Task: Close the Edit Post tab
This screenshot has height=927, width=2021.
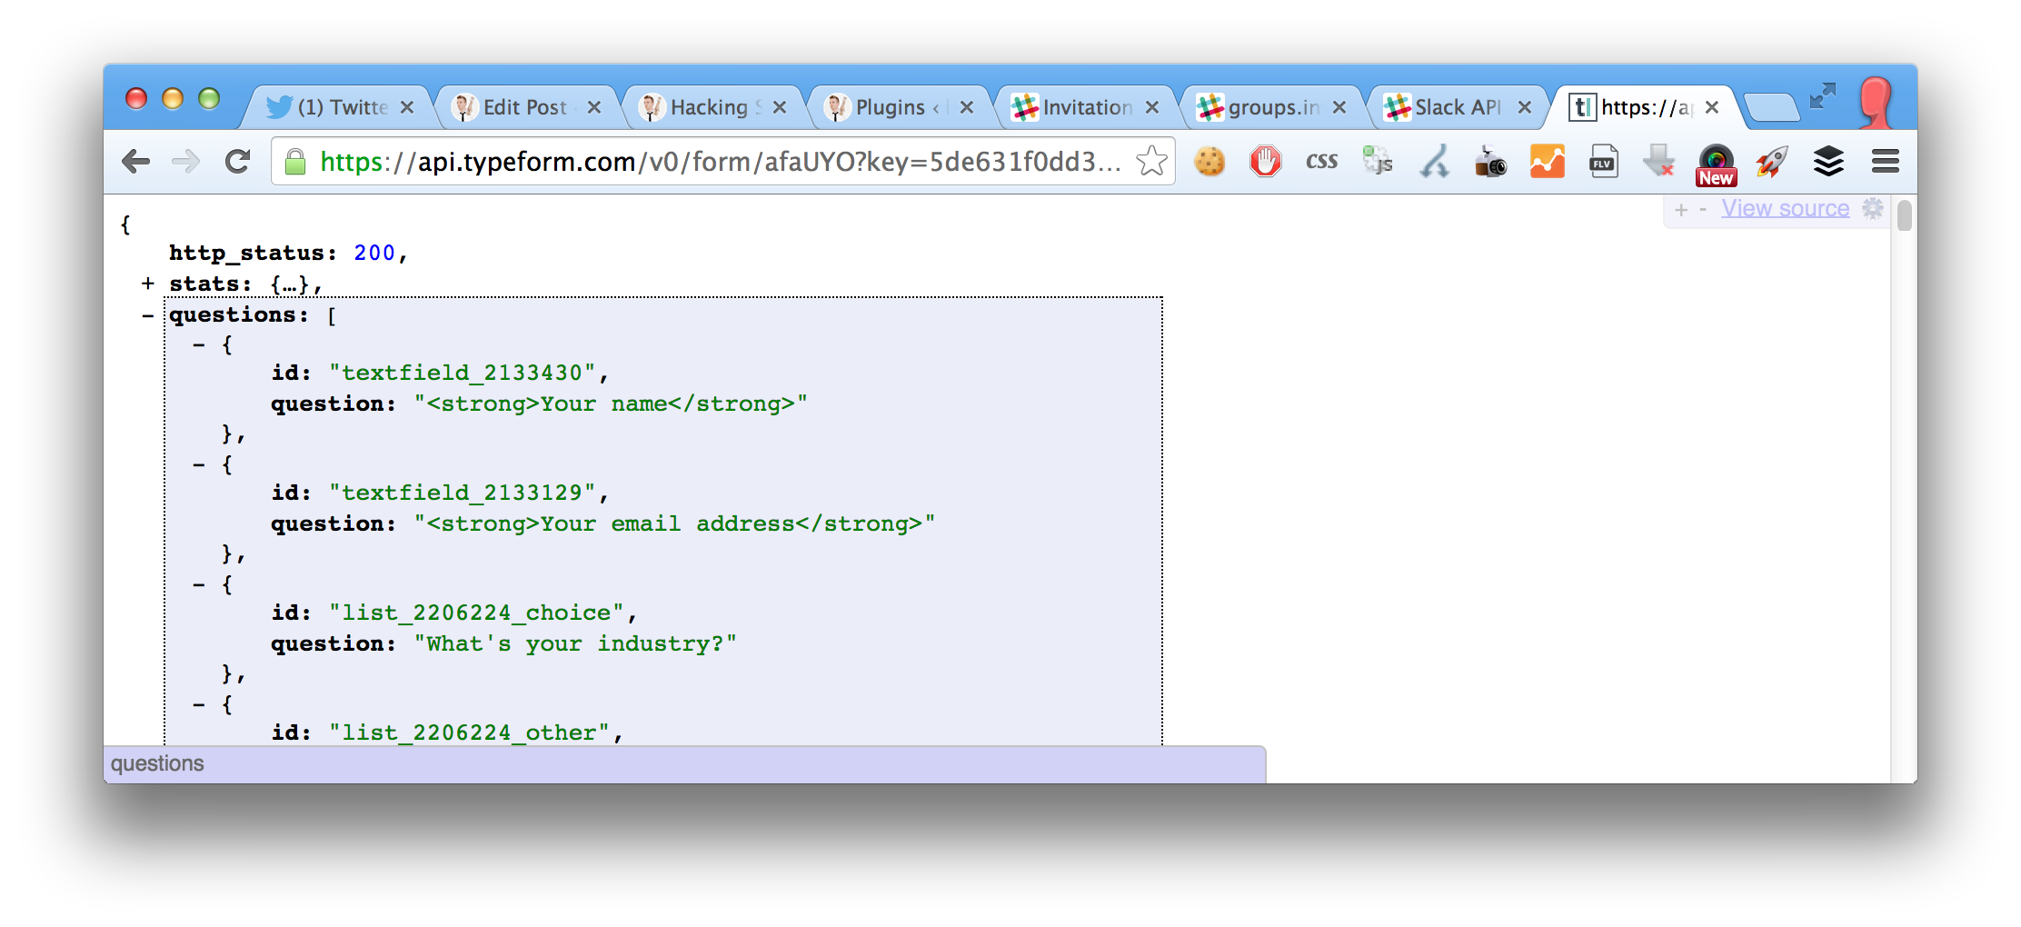Action: [593, 107]
